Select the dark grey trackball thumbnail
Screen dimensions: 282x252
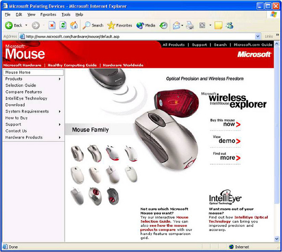click(113, 196)
